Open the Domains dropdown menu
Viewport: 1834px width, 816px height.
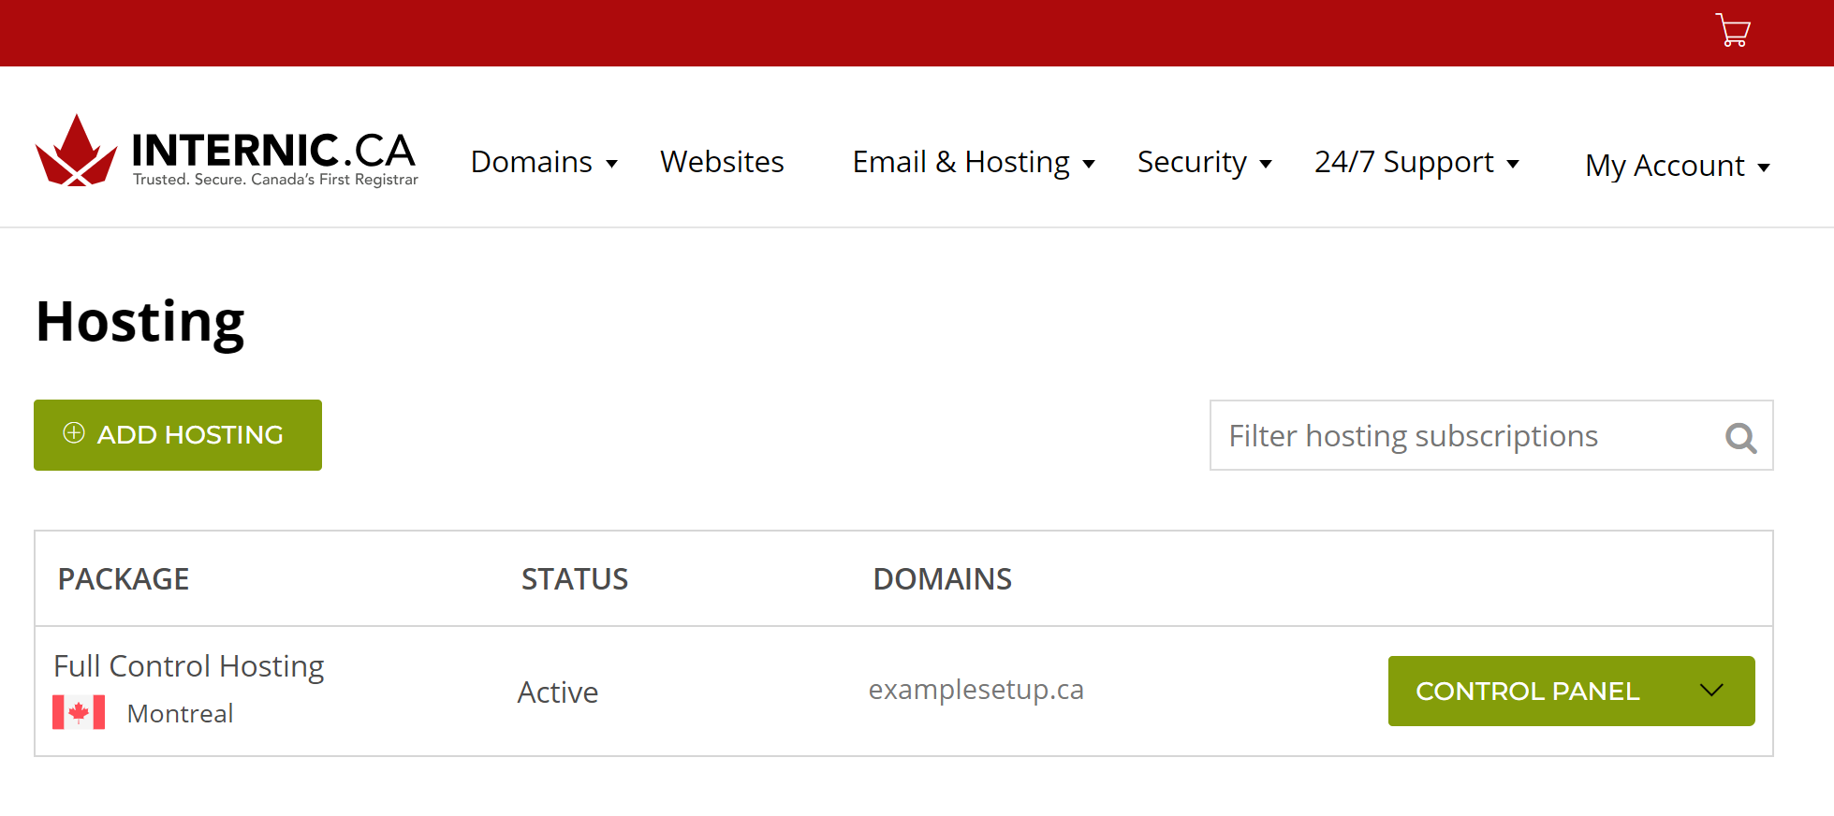pos(544,162)
